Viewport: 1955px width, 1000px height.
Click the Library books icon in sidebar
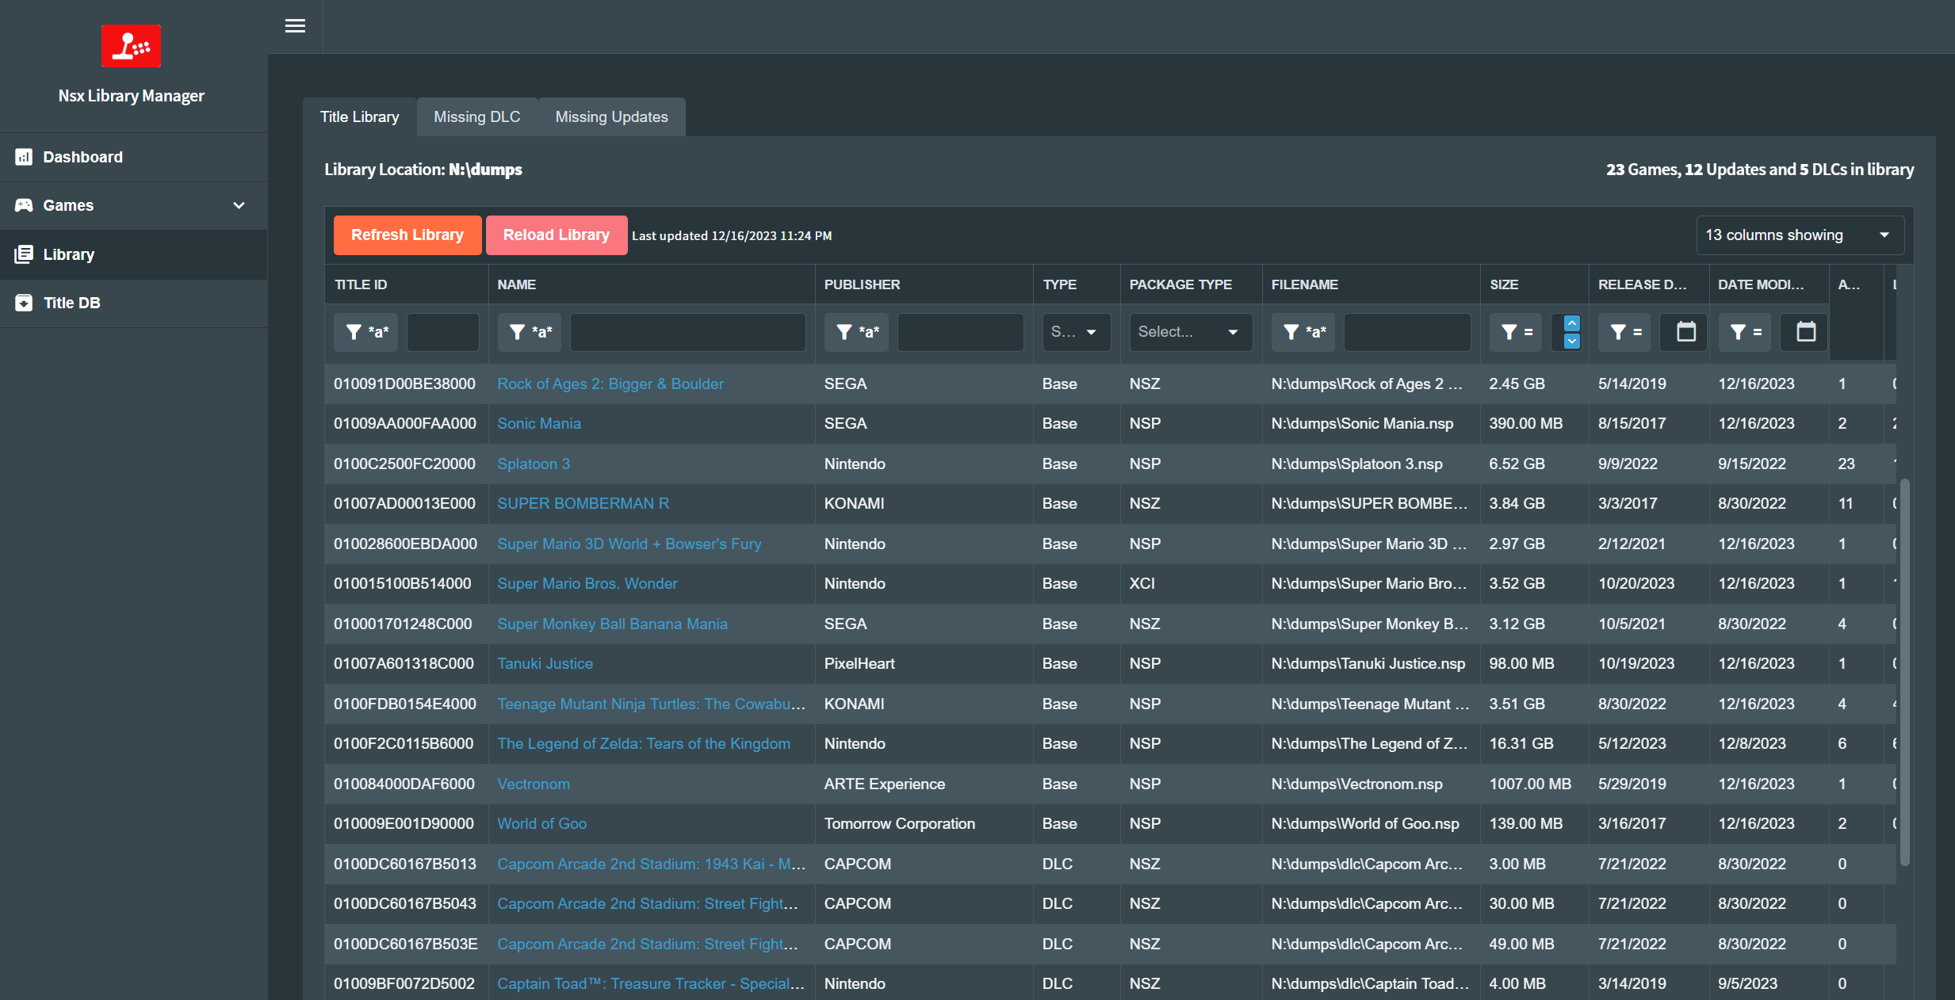pyautogui.click(x=24, y=254)
